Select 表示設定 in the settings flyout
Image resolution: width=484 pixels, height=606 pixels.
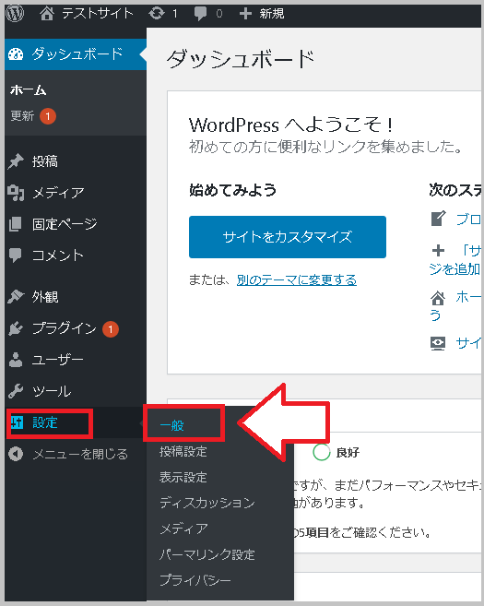coord(183,477)
